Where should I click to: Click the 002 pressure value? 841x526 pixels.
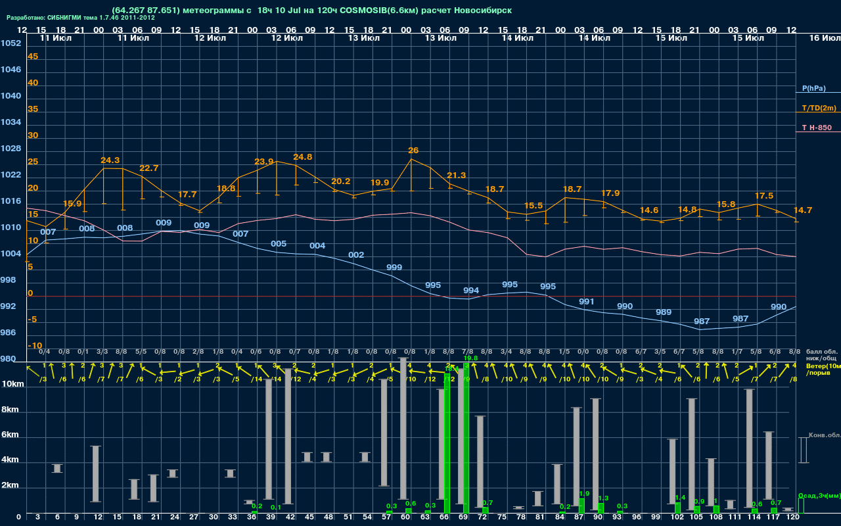tap(356, 255)
